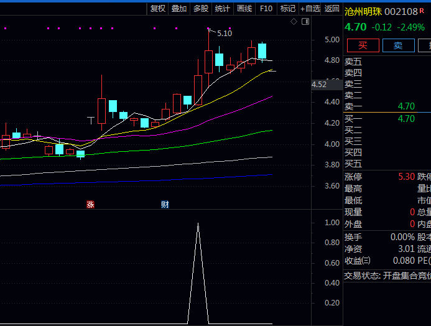
Task: Click the current price 4.70 header
Action: pyautogui.click(x=355, y=27)
